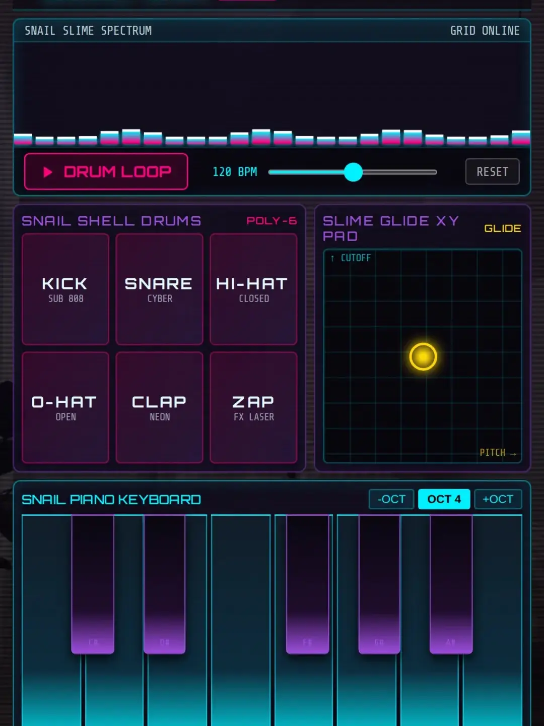Trigger the KICK Sub 808 drum pad
Image resolution: width=544 pixels, height=726 pixels.
click(65, 289)
